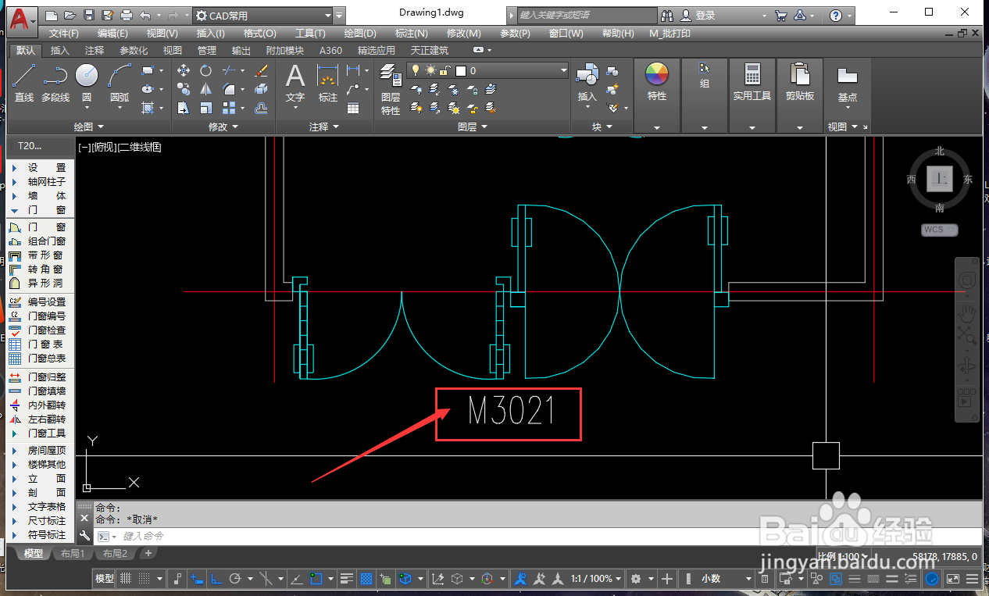The image size is (989, 596).
Task: Toggle transparency display in status bar
Action: 366,579
